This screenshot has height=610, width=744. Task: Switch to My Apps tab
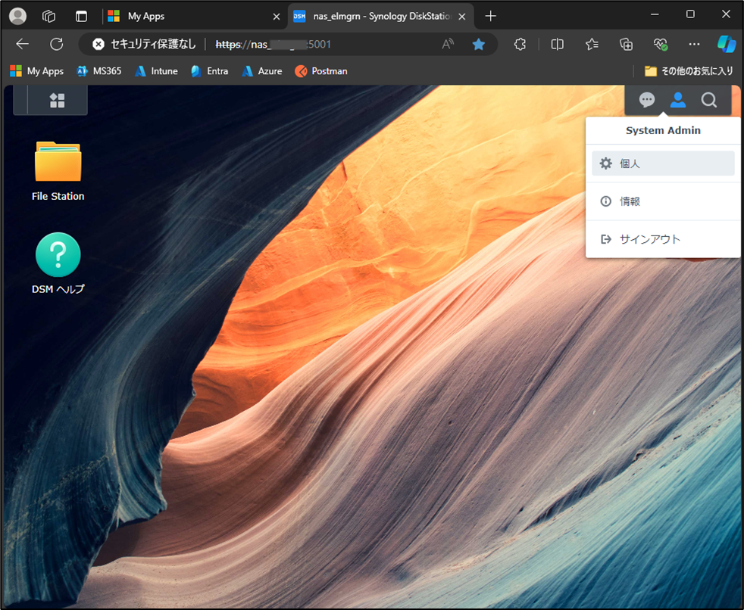click(192, 16)
